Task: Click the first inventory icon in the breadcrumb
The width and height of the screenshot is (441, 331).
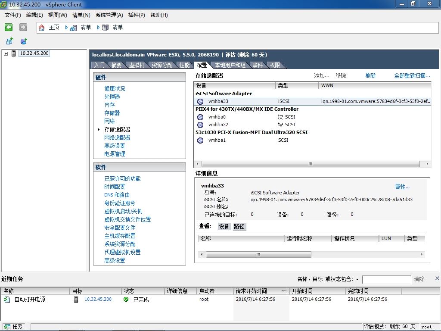Action: [x=73, y=28]
